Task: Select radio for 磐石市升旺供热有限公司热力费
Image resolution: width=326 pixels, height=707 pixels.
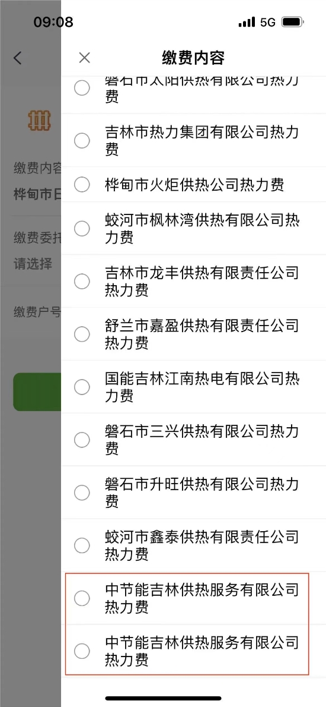Action: point(82,493)
